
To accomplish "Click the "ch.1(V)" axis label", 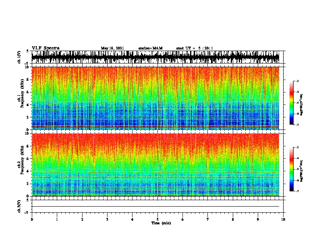I will (x=19, y=57).
